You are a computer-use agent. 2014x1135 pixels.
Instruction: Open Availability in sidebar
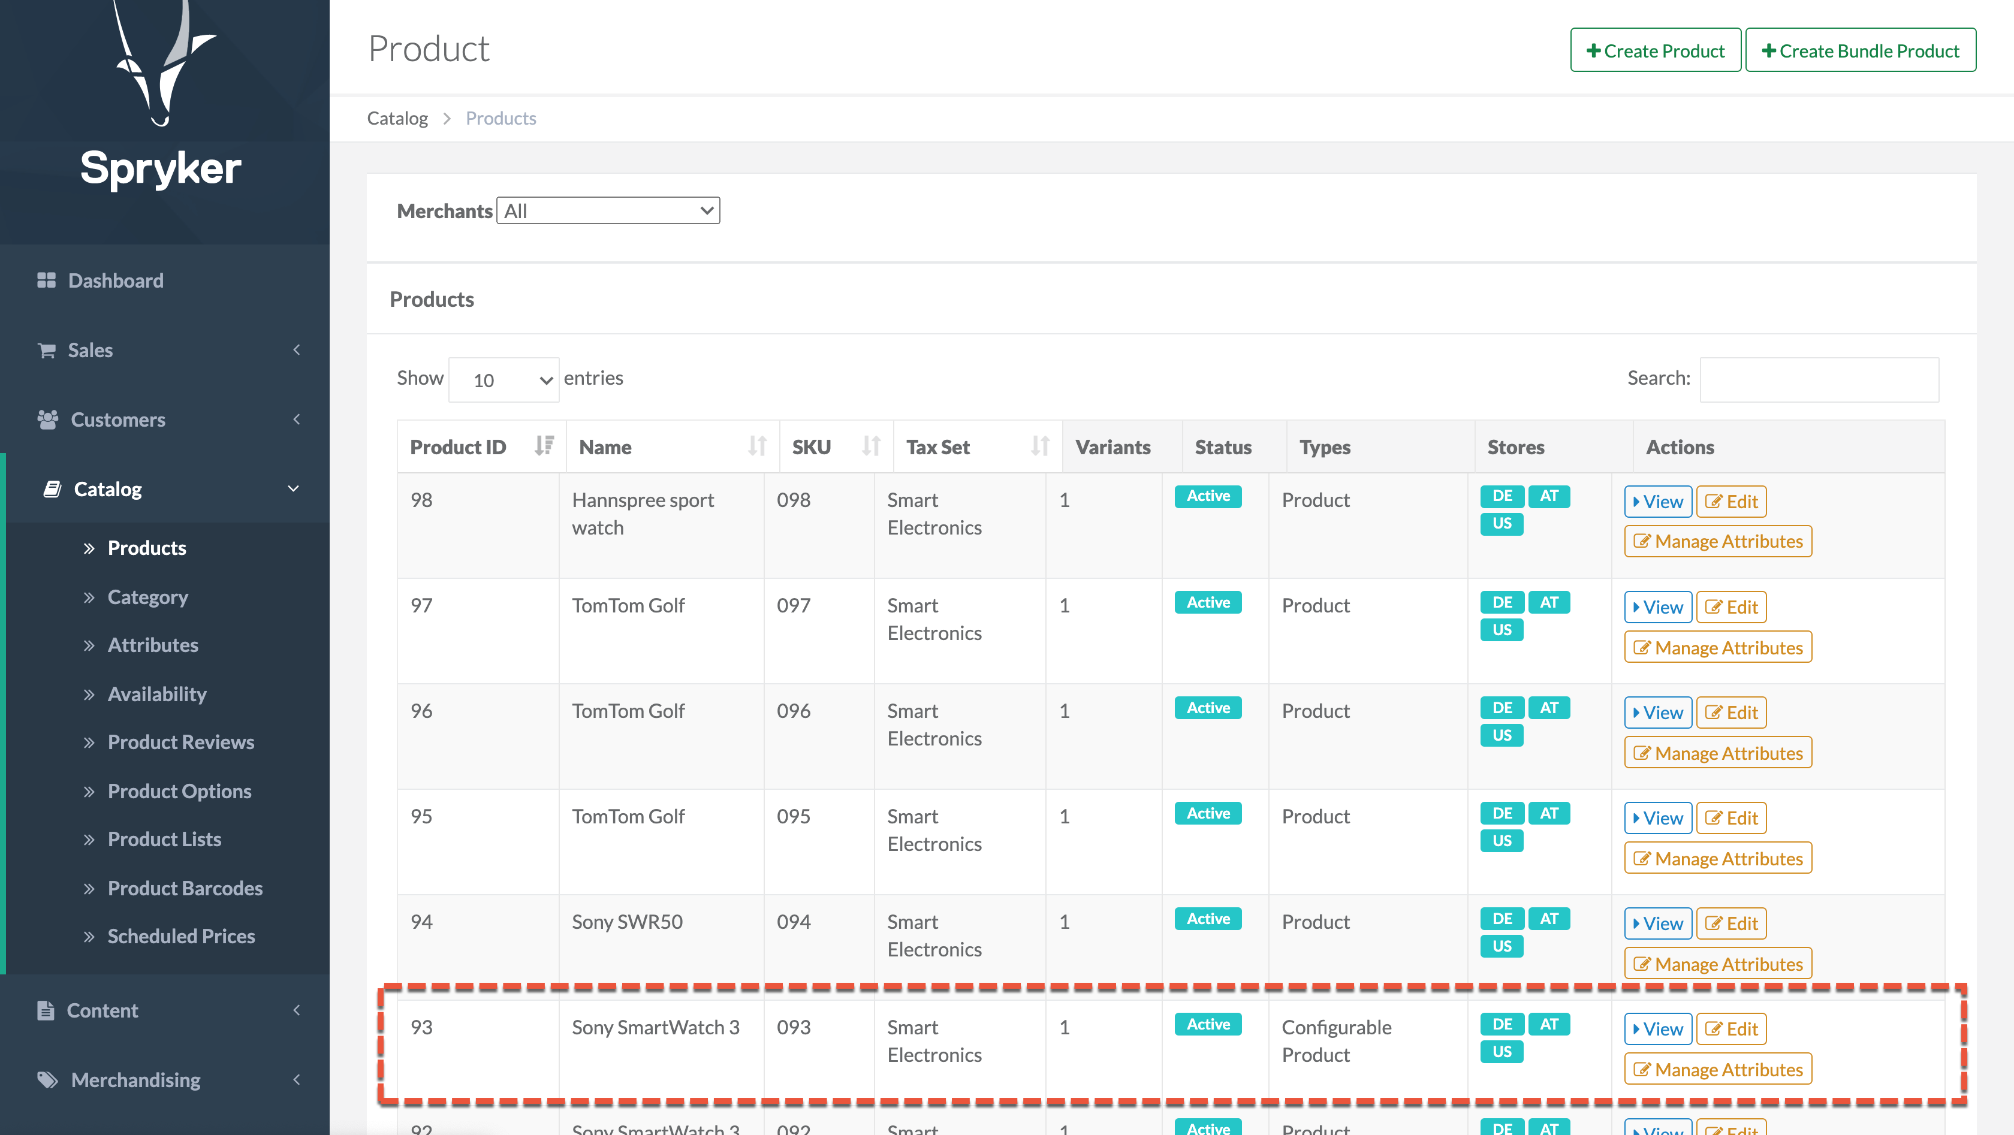(x=157, y=694)
